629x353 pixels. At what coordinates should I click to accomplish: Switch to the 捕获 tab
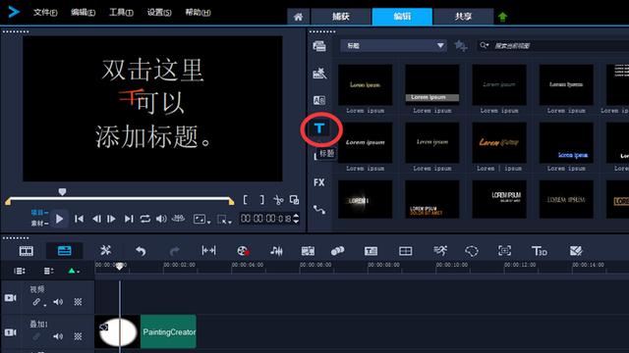pos(341,17)
